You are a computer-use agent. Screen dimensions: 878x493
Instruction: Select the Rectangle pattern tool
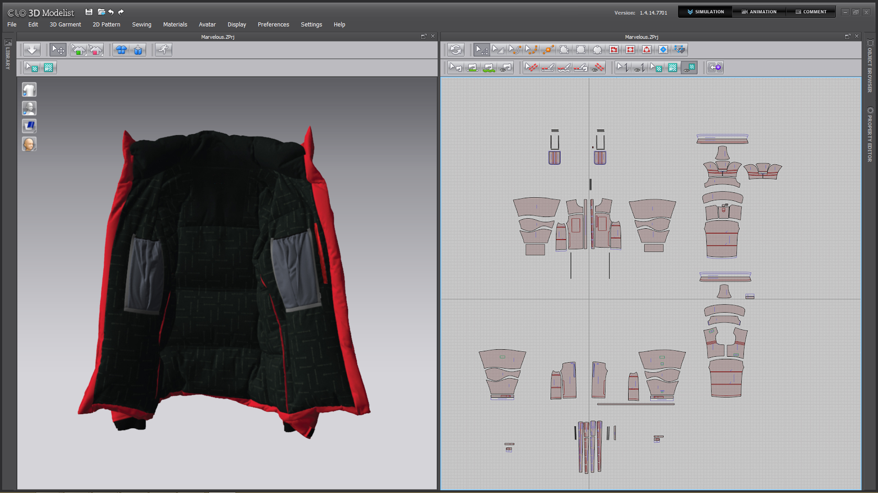click(x=581, y=50)
